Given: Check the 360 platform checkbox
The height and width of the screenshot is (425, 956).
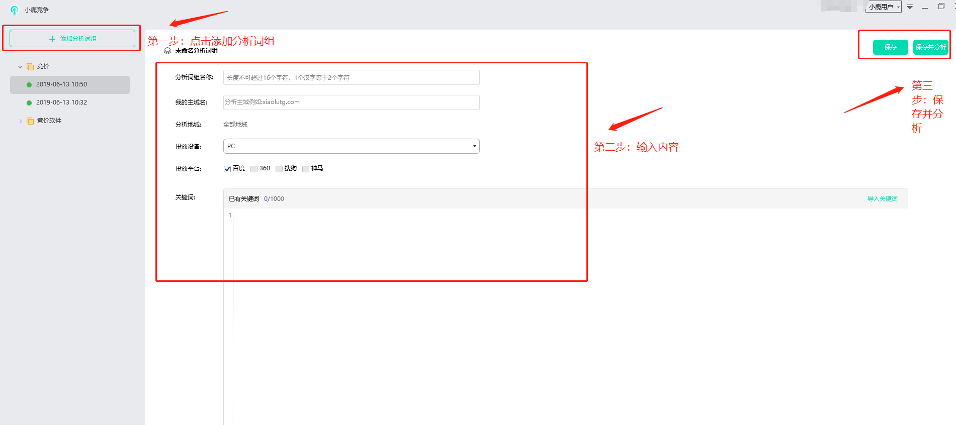Looking at the screenshot, I should [x=254, y=169].
